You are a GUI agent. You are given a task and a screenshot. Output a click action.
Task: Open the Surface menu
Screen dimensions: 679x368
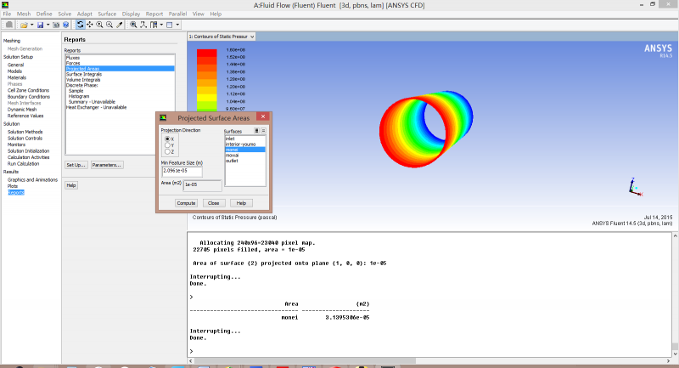point(107,14)
